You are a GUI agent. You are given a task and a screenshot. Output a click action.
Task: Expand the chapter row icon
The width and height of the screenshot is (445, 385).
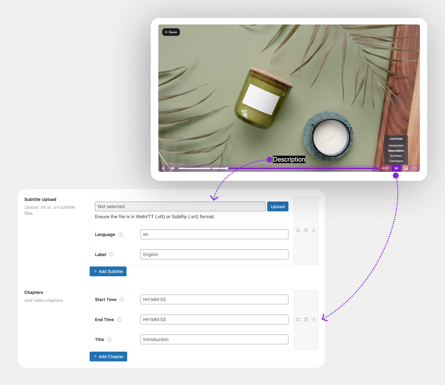point(298,320)
